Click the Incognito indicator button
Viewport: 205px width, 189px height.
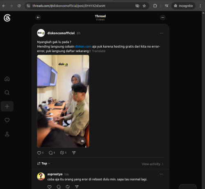(183, 6)
